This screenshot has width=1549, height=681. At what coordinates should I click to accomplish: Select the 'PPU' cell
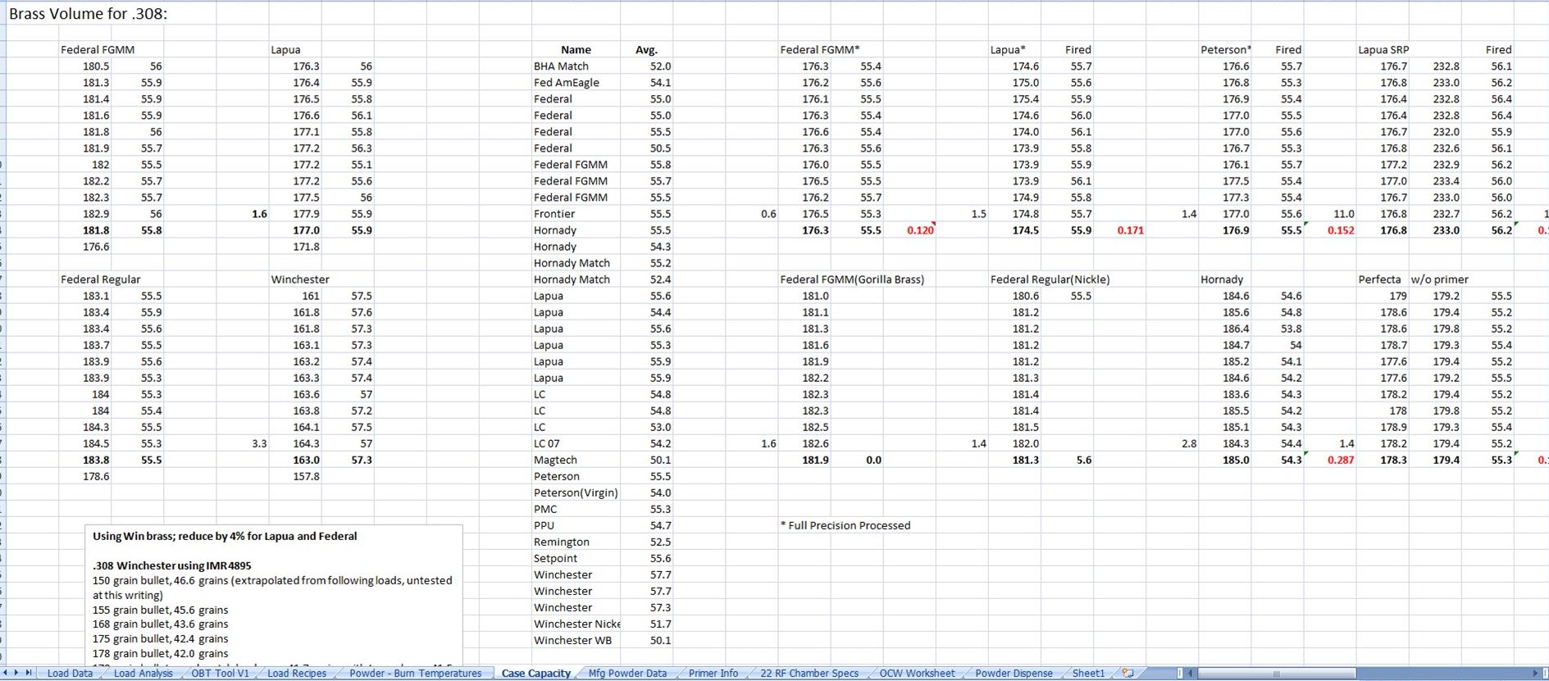[576, 525]
